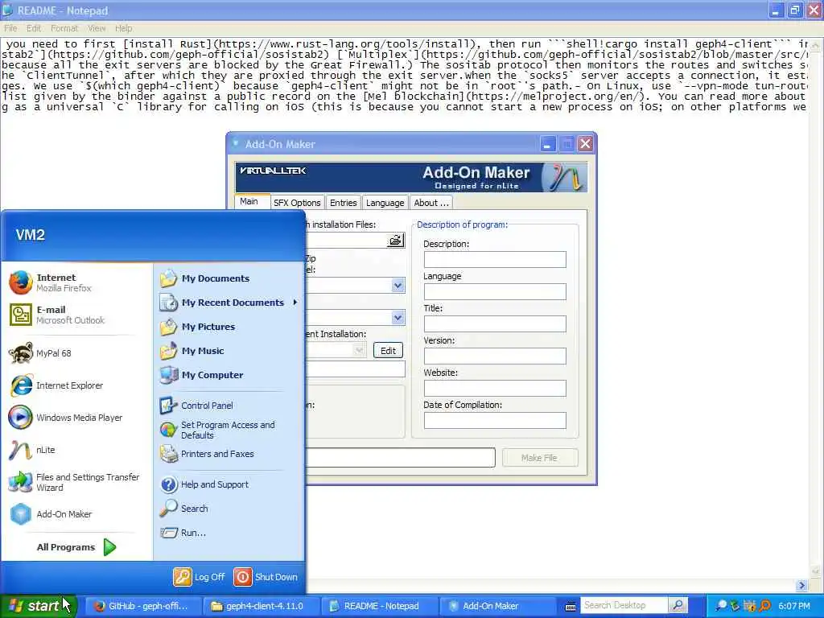Click the Log Off button

point(200,576)
